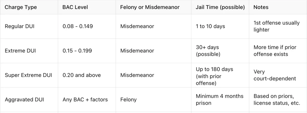Select the Aggravated DUI cell
The width and height of the screenshot is (307, 113).
click(24, 100)
